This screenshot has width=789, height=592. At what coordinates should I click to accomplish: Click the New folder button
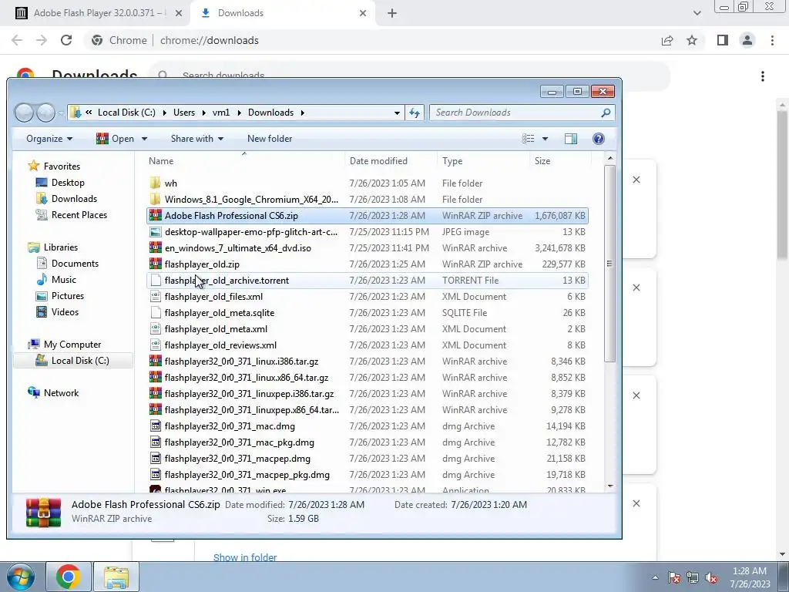270,139
